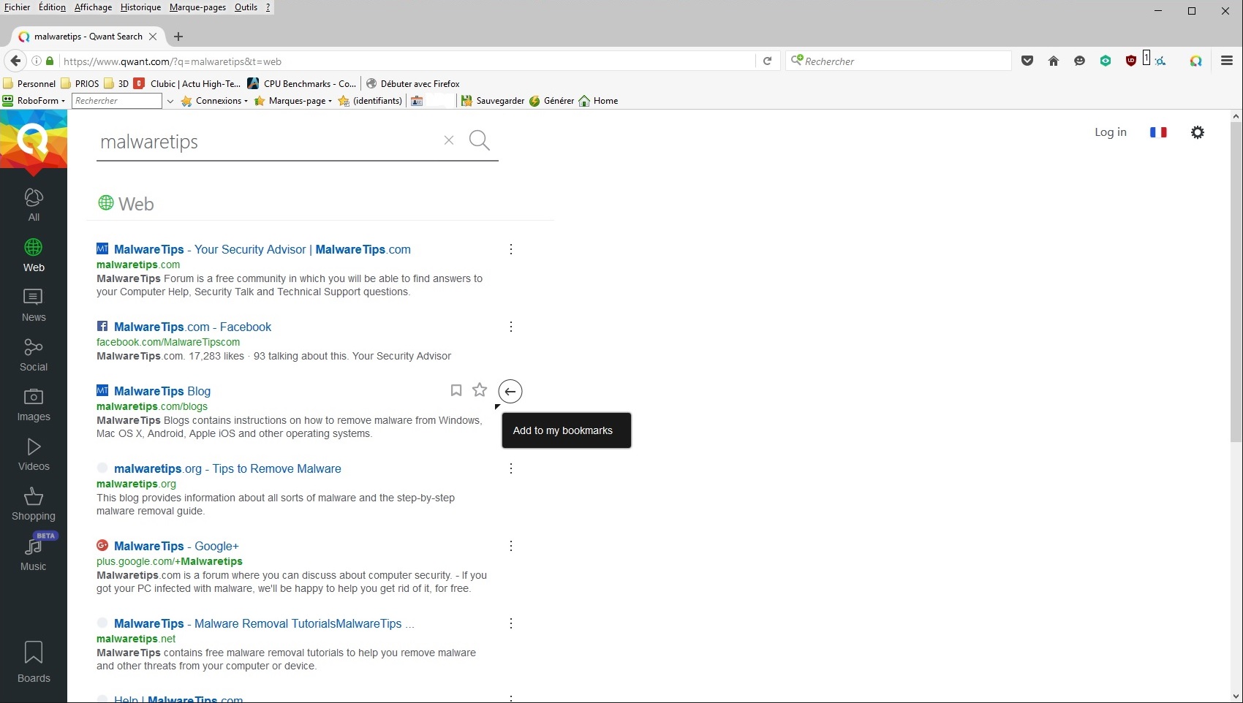Image resolution: width=1243 pixels, height=703 pixels.
Task: Open the Music beta category
Action: (x=34, y=552)
